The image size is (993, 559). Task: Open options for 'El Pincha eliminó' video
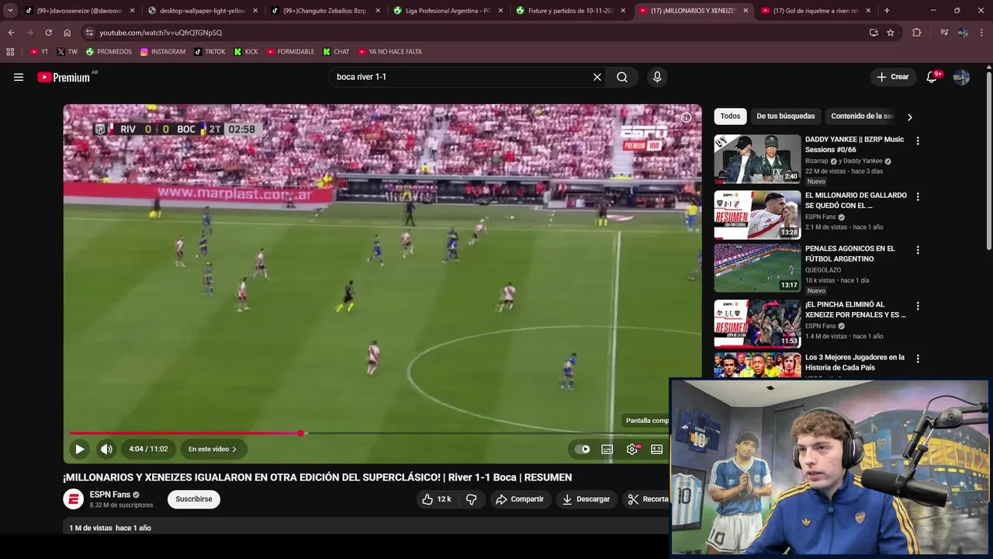pos(918,306)
